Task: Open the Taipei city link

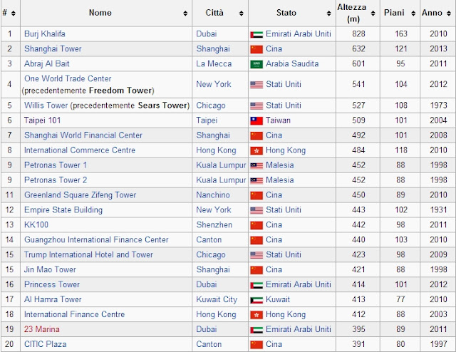Action: [207, 120]
